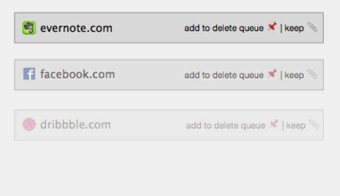The image size is (340, 196).
Task: Keep the evernote.com account
Action: (294, 28)
